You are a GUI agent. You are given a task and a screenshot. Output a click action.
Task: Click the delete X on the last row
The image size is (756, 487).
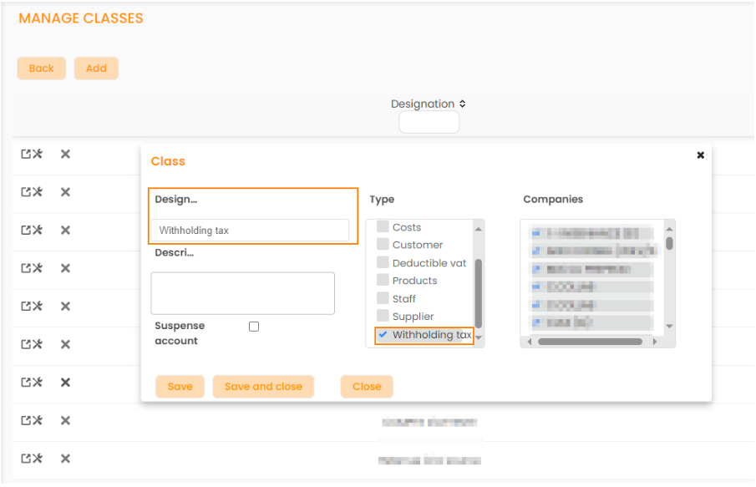[65, 459]
